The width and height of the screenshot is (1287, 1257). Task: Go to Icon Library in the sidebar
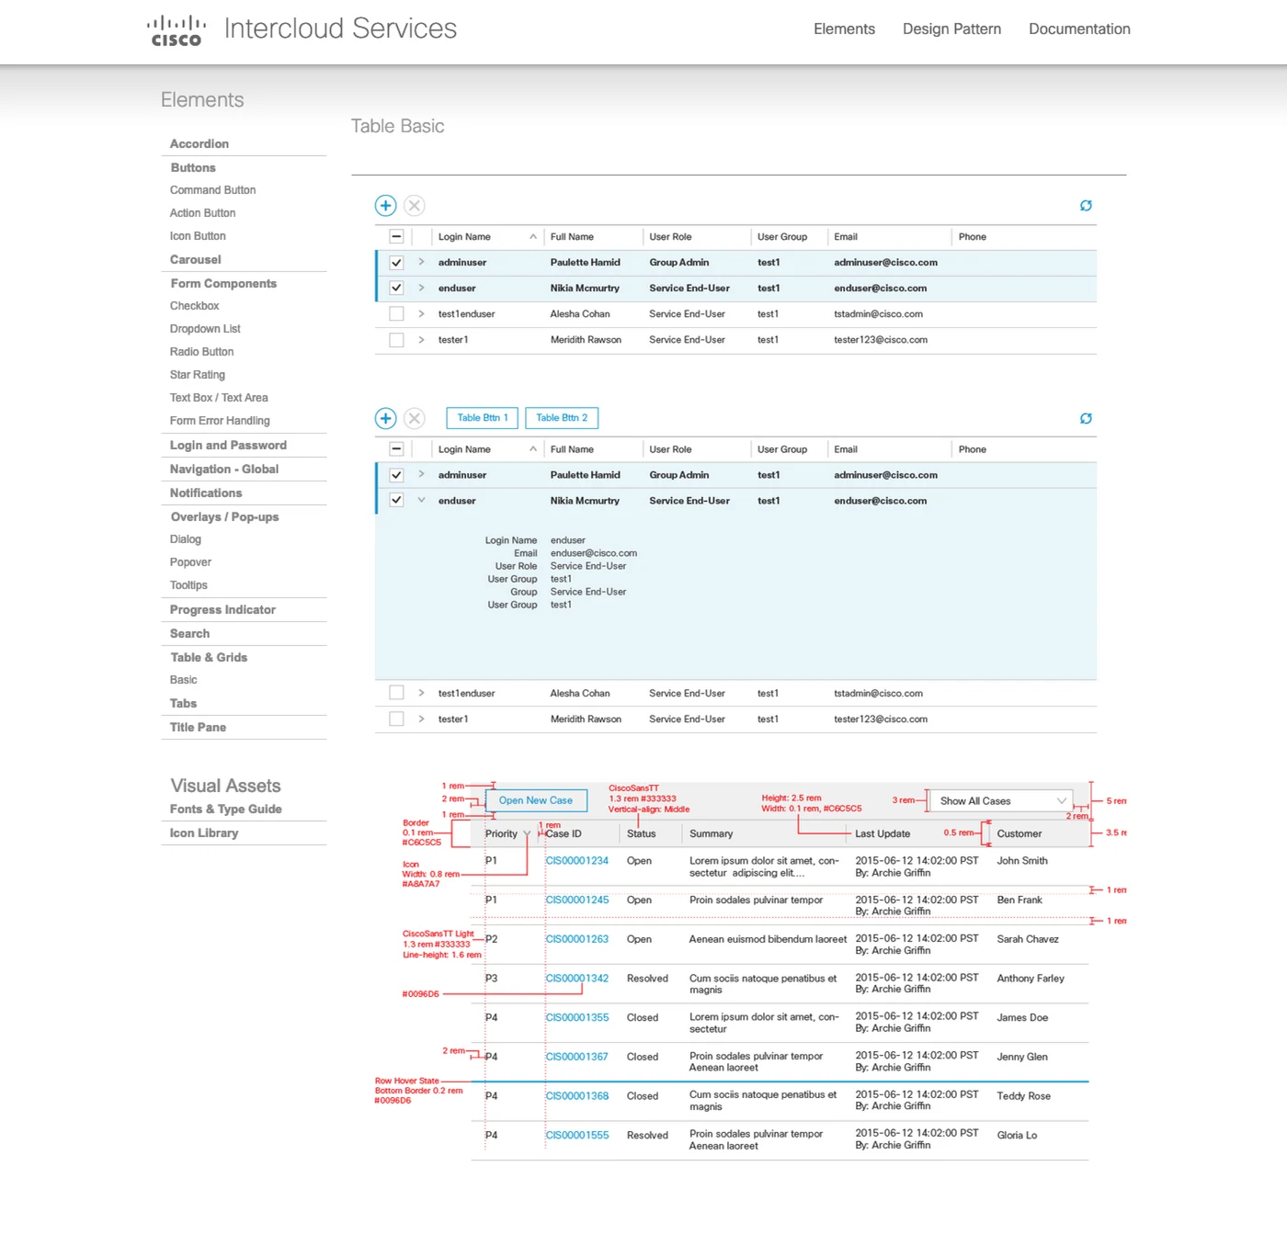[x=204, y=833]
